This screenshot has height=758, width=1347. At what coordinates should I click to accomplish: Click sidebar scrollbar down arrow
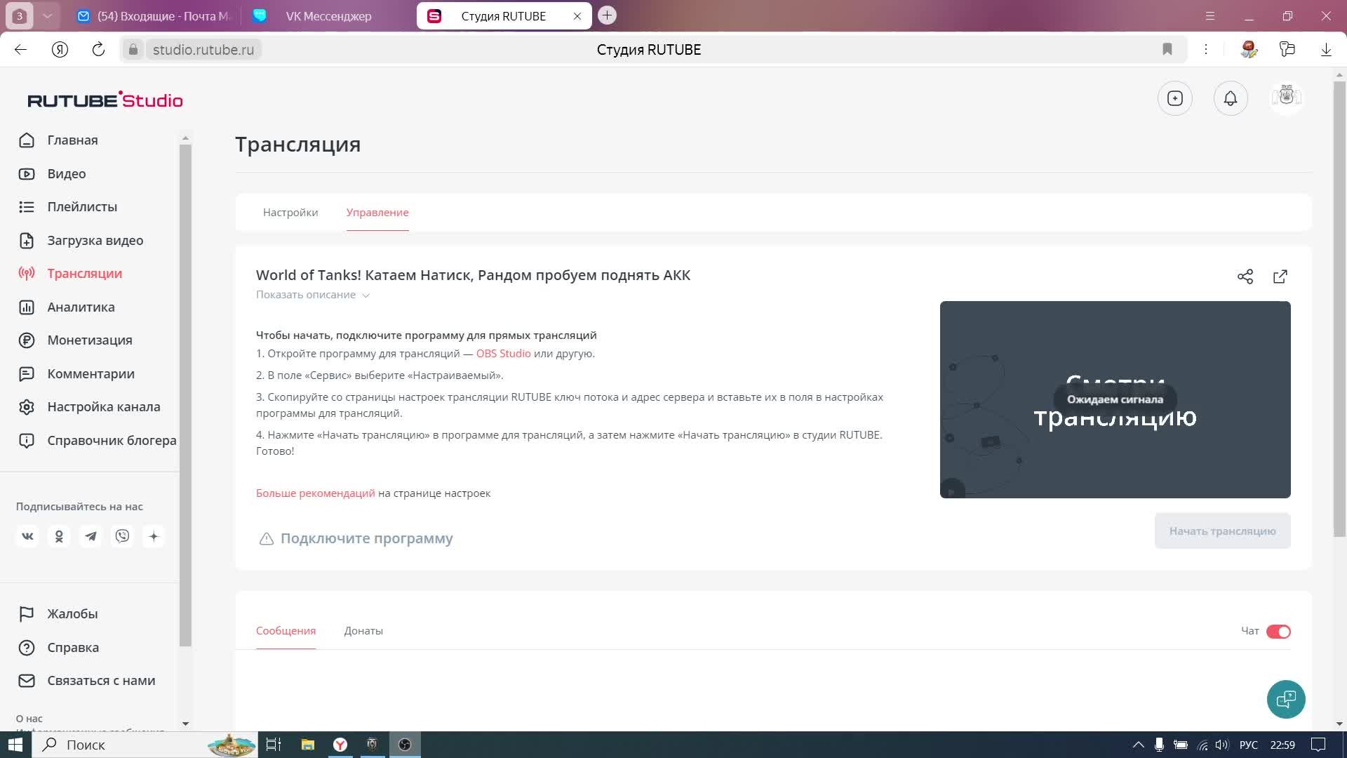(x=185, y=724)
